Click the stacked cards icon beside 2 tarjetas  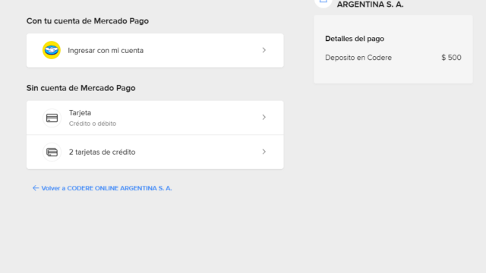(x=52, y=152)
